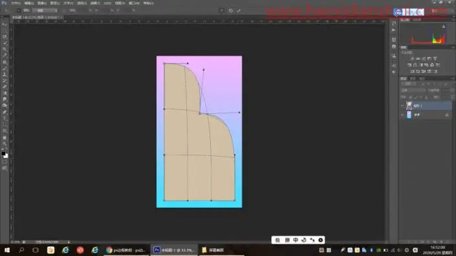Click the Photoshop taskbar button

(x=174, y=250)
